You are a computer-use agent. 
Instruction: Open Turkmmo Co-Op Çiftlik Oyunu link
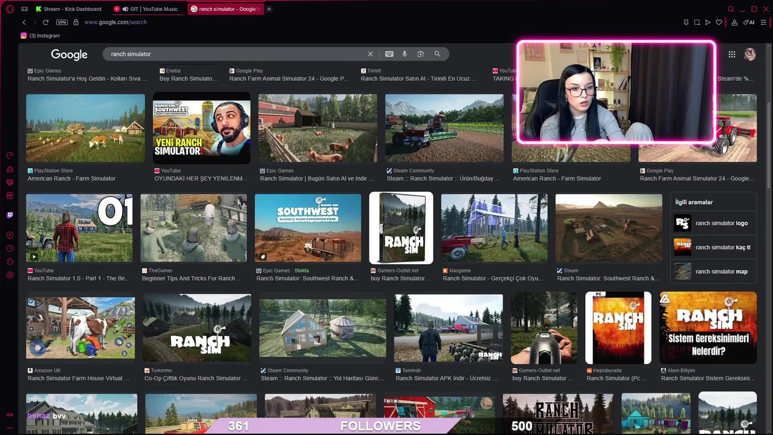pyautogui.click(x=196, y=378)
